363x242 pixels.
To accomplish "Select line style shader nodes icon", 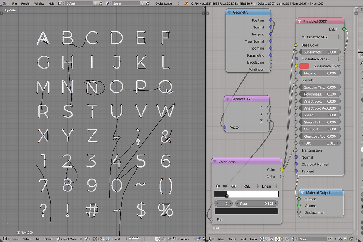I will point(287,239).
